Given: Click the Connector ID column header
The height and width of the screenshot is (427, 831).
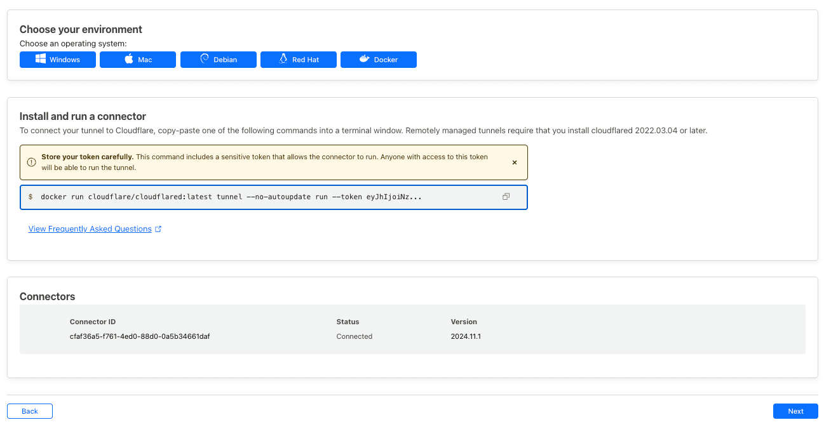Looking at the screenshot, I should click(x=93, y=322).
